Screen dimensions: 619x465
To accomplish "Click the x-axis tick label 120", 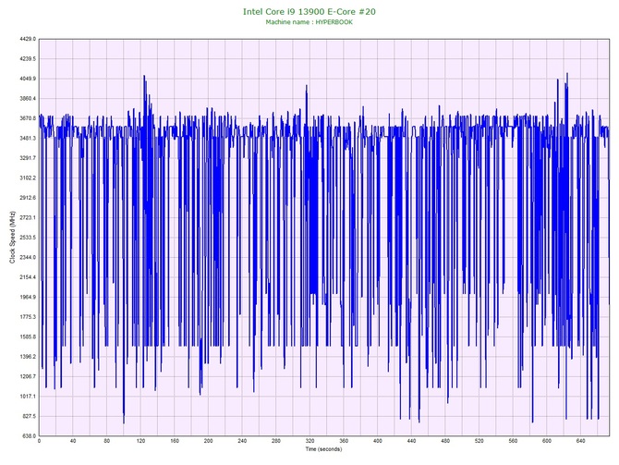I will (140, 441).
